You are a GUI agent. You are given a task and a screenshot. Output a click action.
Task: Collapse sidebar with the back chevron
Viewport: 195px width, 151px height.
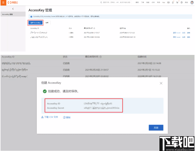[13, 9]
